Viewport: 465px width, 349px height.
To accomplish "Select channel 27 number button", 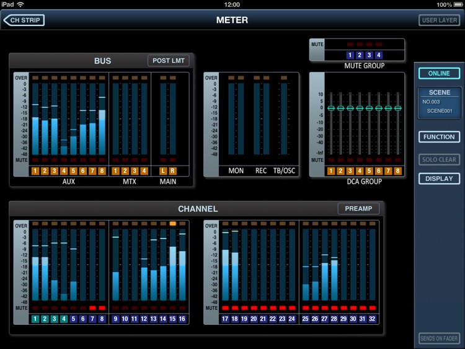I will [x=324, y=319].
